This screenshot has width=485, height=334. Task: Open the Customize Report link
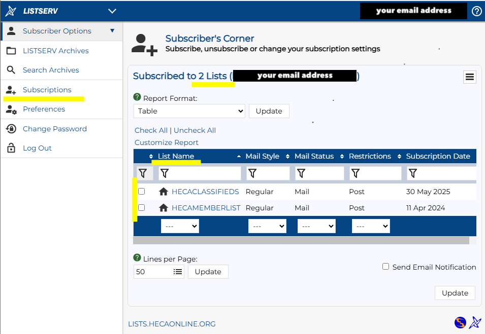tap(167, 142)
